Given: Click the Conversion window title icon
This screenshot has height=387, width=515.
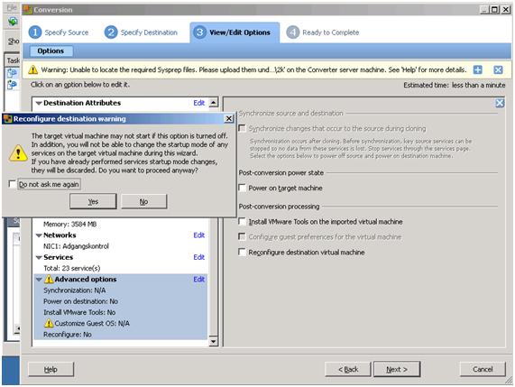Looking at the screenshot, I should tap(27, 10).
